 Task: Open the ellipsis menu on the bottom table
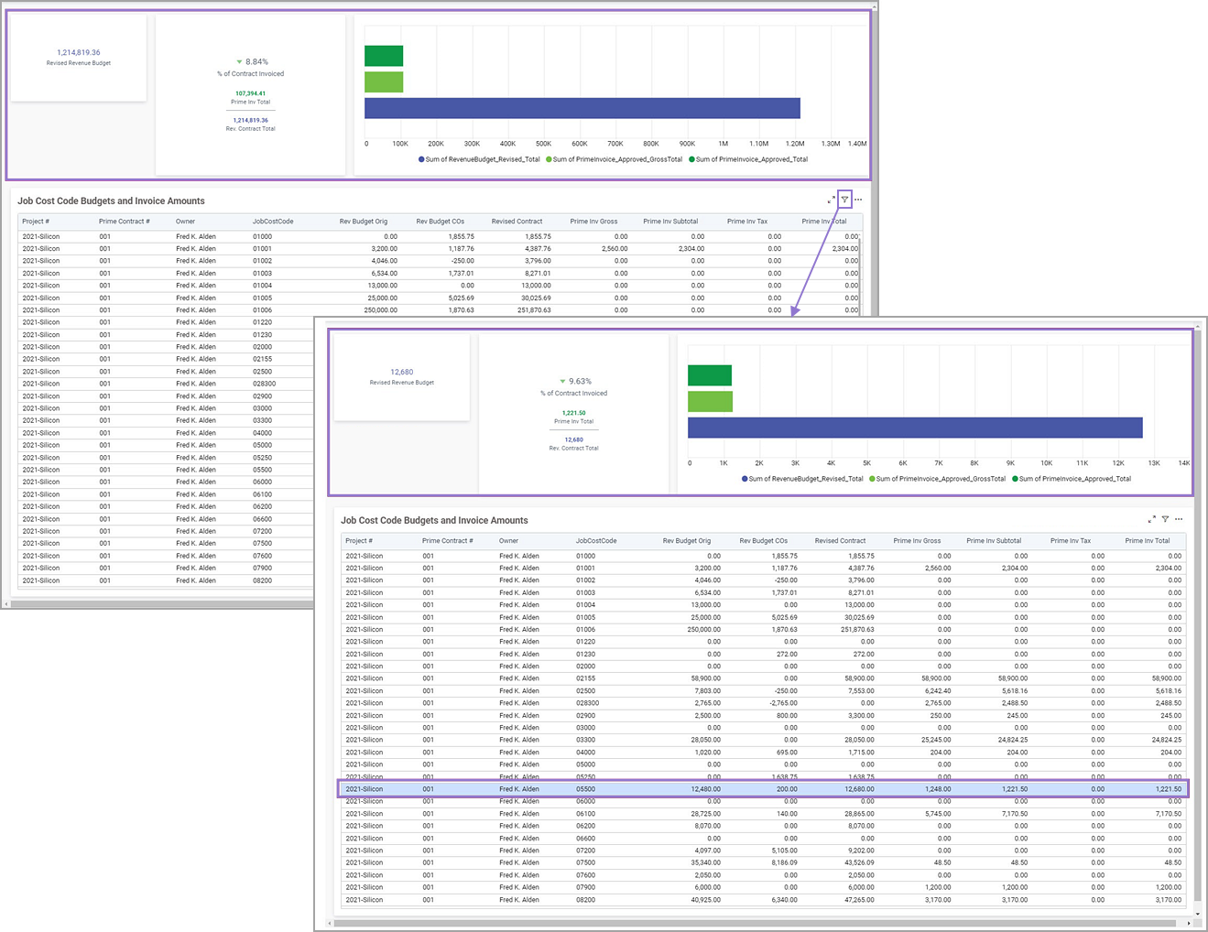[x=1180, y=518]
